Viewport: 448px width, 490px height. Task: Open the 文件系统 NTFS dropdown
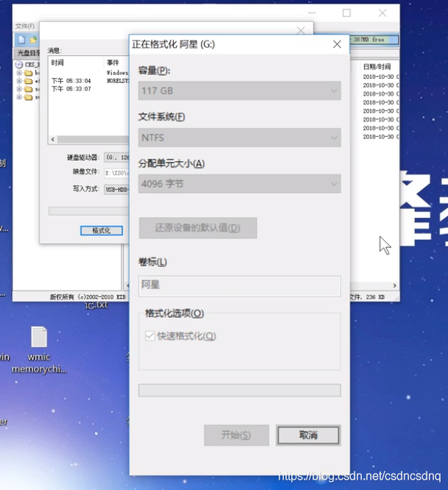coord(240,138)
